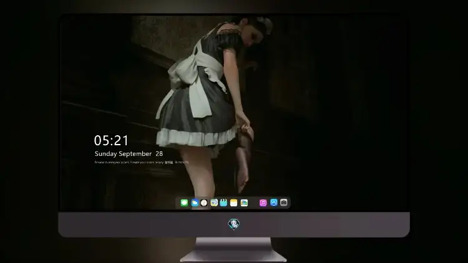Open the blue App Store icon
The image size is (468, 263).
pos(274,203)
